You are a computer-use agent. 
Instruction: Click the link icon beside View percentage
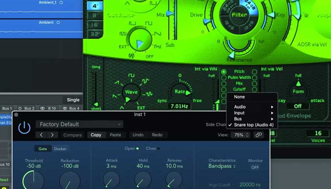pyautogui.click(x=259, y=135)
